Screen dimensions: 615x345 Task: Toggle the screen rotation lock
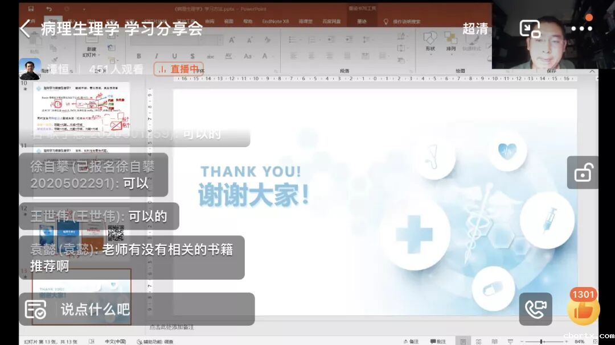583,172
